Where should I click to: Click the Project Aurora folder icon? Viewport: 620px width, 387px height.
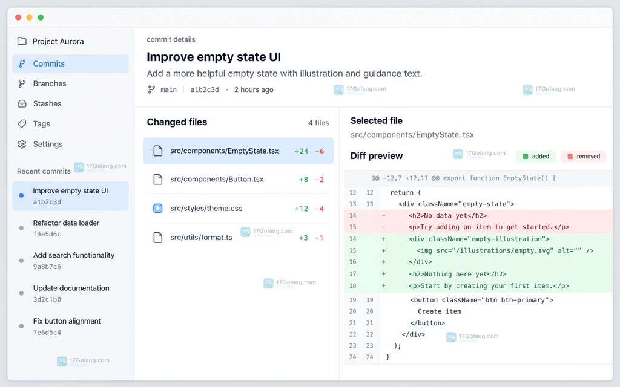(x=22, y=41)
